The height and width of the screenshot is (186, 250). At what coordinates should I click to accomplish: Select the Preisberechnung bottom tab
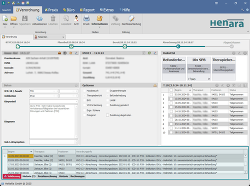point(47,176)
